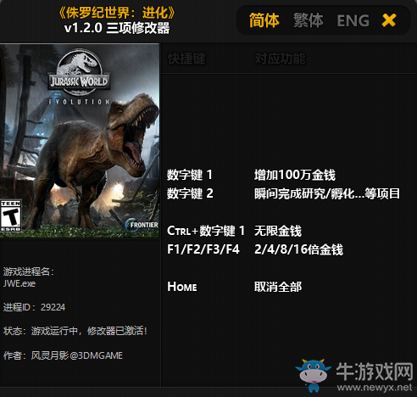Click the 对应功能 column header
Image resolution: width=417 pixels, height=397 pixels.
[x=280, y=59]
